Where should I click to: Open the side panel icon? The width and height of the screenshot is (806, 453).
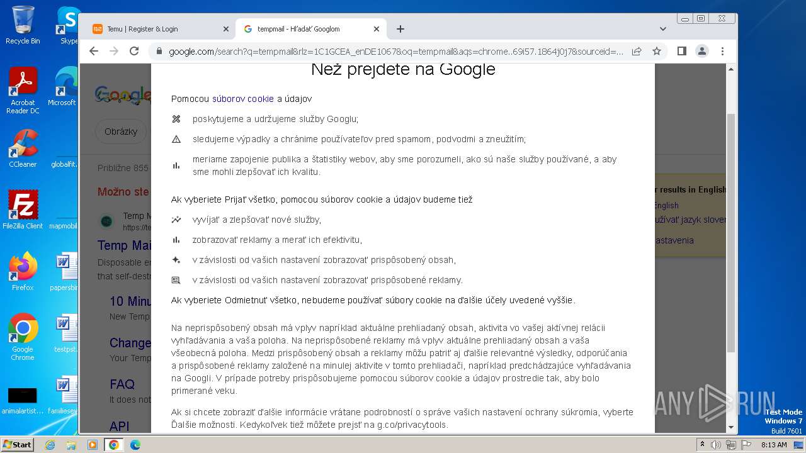tap(681, 51)
